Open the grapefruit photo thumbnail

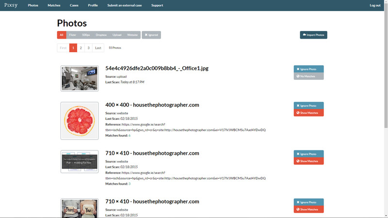coord(80,121)
